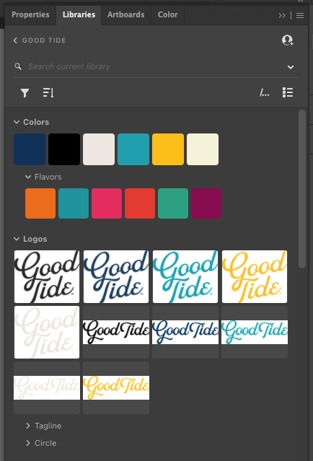Select the teal horizontal GoodTide logo
The image size is (313, 461).
pos(255,333)
